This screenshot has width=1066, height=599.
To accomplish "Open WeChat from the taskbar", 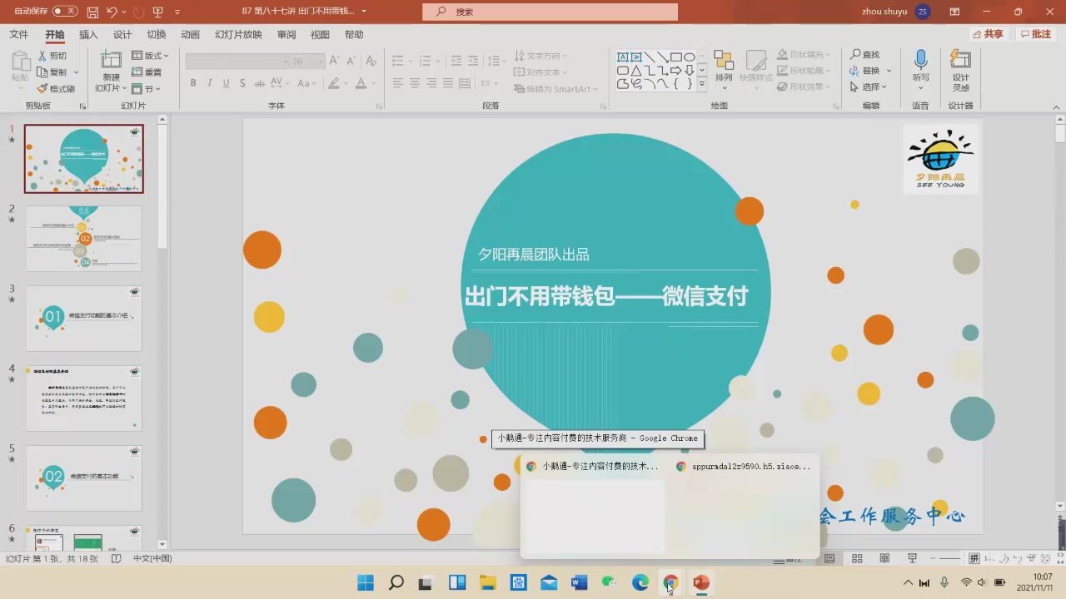I will (610, 582).
